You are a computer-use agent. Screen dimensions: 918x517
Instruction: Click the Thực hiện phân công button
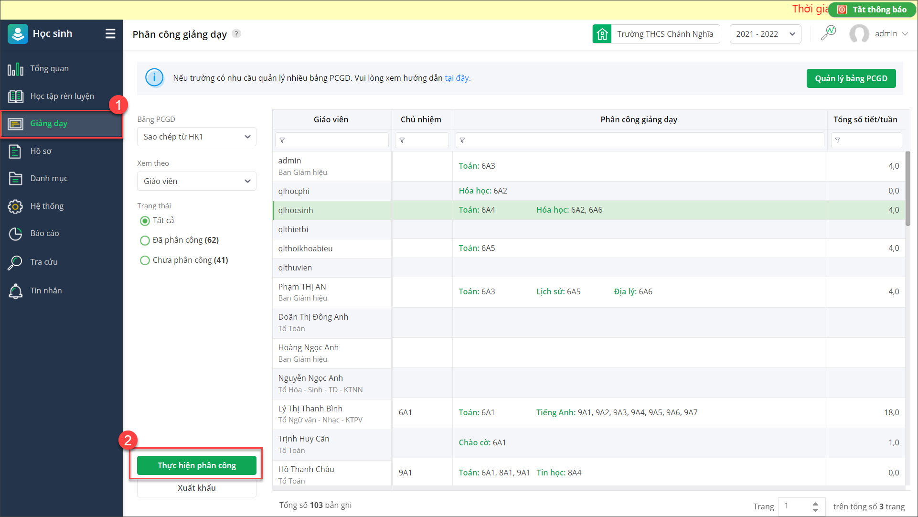(196, 465)
